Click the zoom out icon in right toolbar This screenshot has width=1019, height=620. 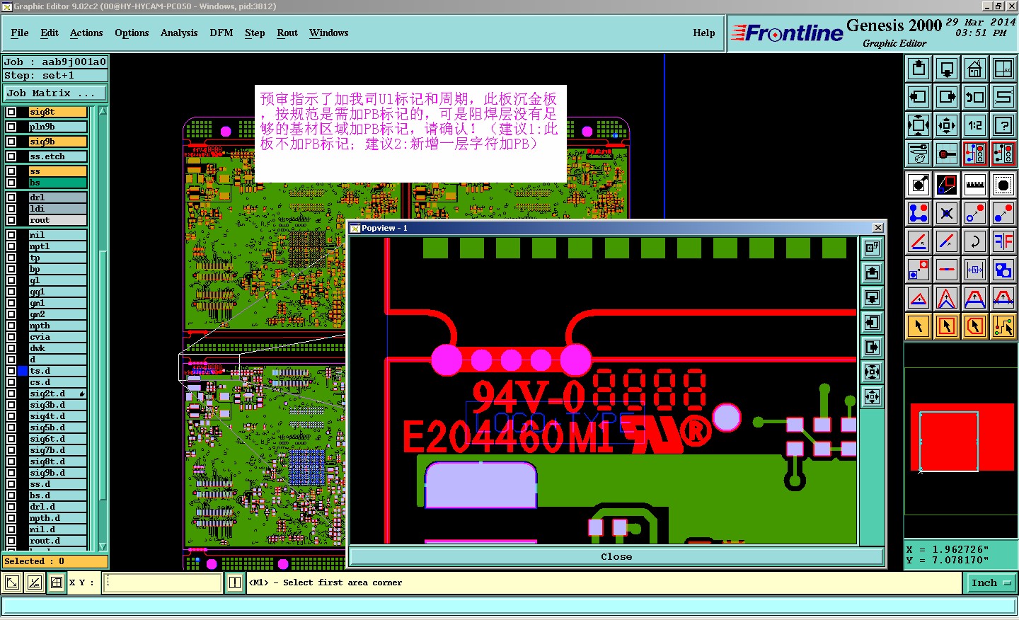pos(947,125)
